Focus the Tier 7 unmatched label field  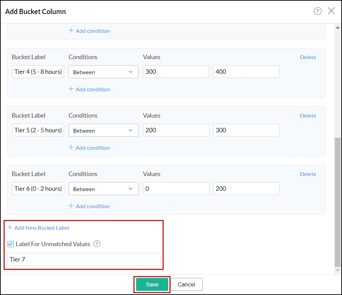pyautogui.click(x=84, y=259)
